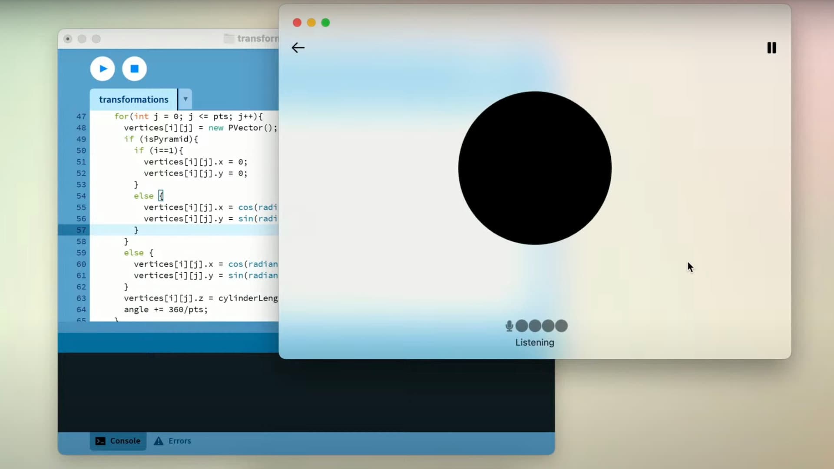Open the Errors tab

pyautogui.click(x=179, y=441)
